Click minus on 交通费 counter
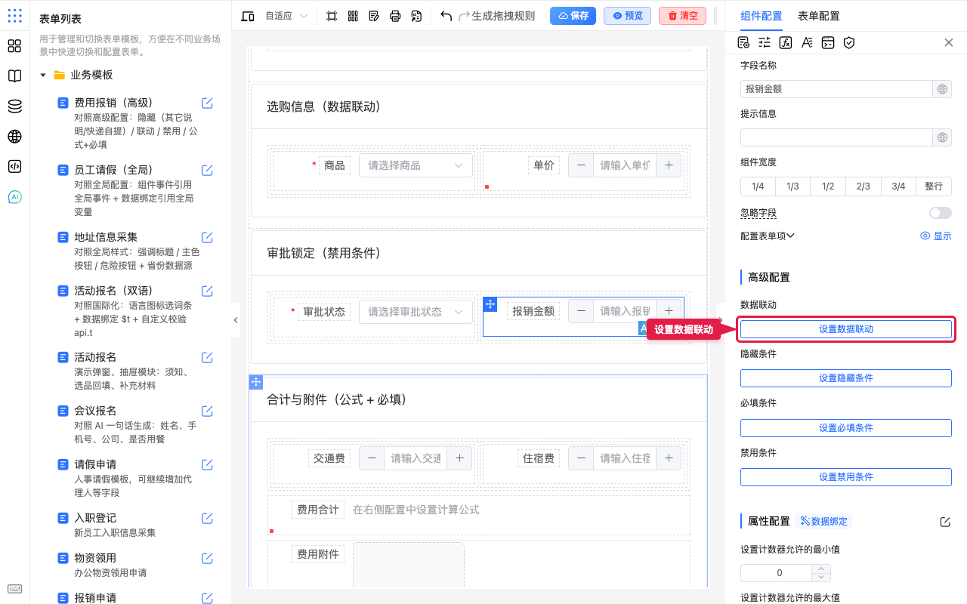Image resolution: width=967 pixels, height=604 pixels. click(372, 458)
